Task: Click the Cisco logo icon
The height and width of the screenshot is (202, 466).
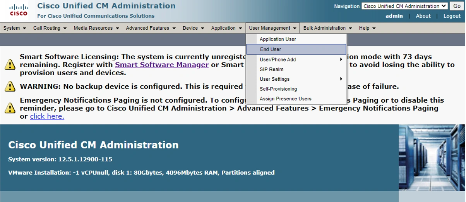Action: (19, 10)
